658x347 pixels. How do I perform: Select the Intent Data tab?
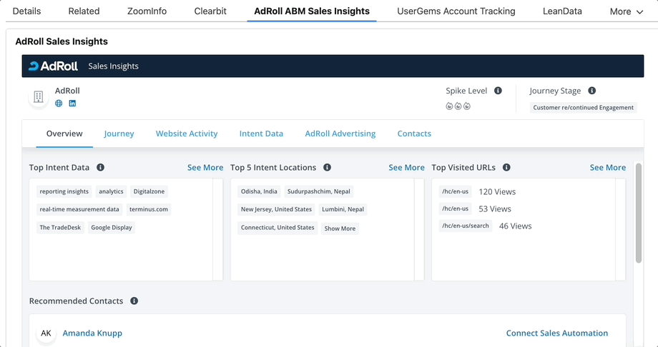click(x=261, y=134)
